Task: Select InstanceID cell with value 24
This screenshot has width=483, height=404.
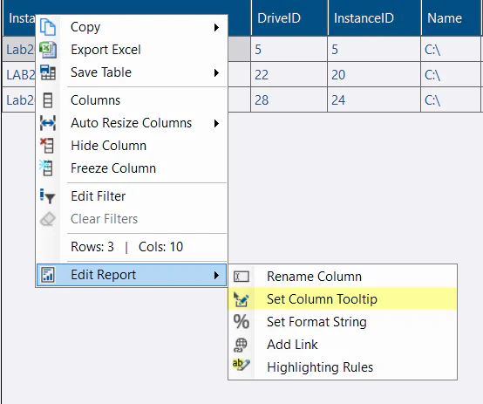Action: point(374,100)
